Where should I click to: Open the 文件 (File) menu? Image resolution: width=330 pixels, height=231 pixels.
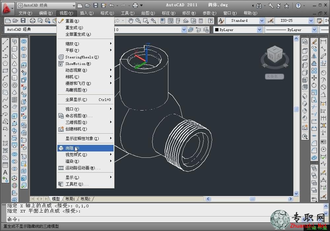click(x=25, y=13)
